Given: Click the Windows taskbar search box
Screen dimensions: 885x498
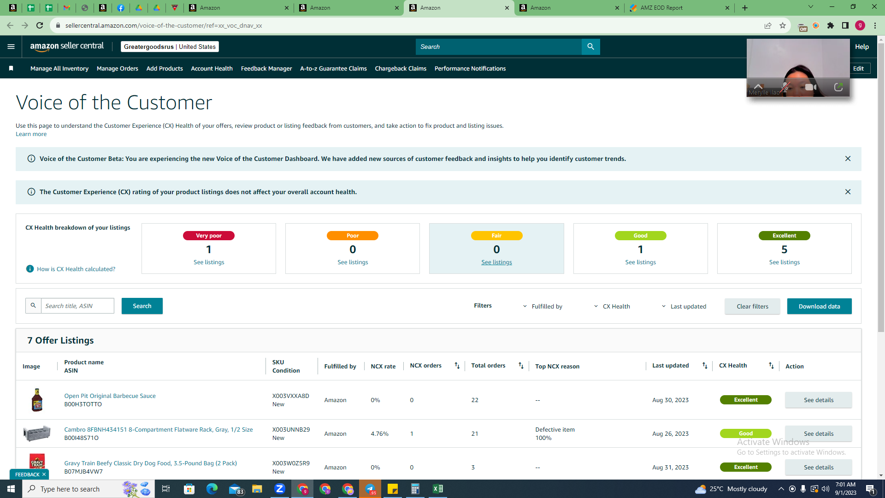Looking at the screenshot, I should click(x=88, y=489).
